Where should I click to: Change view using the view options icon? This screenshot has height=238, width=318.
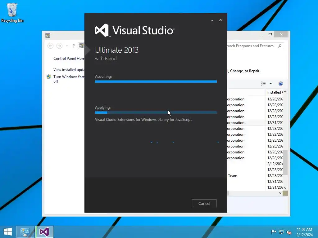point(263,84)
